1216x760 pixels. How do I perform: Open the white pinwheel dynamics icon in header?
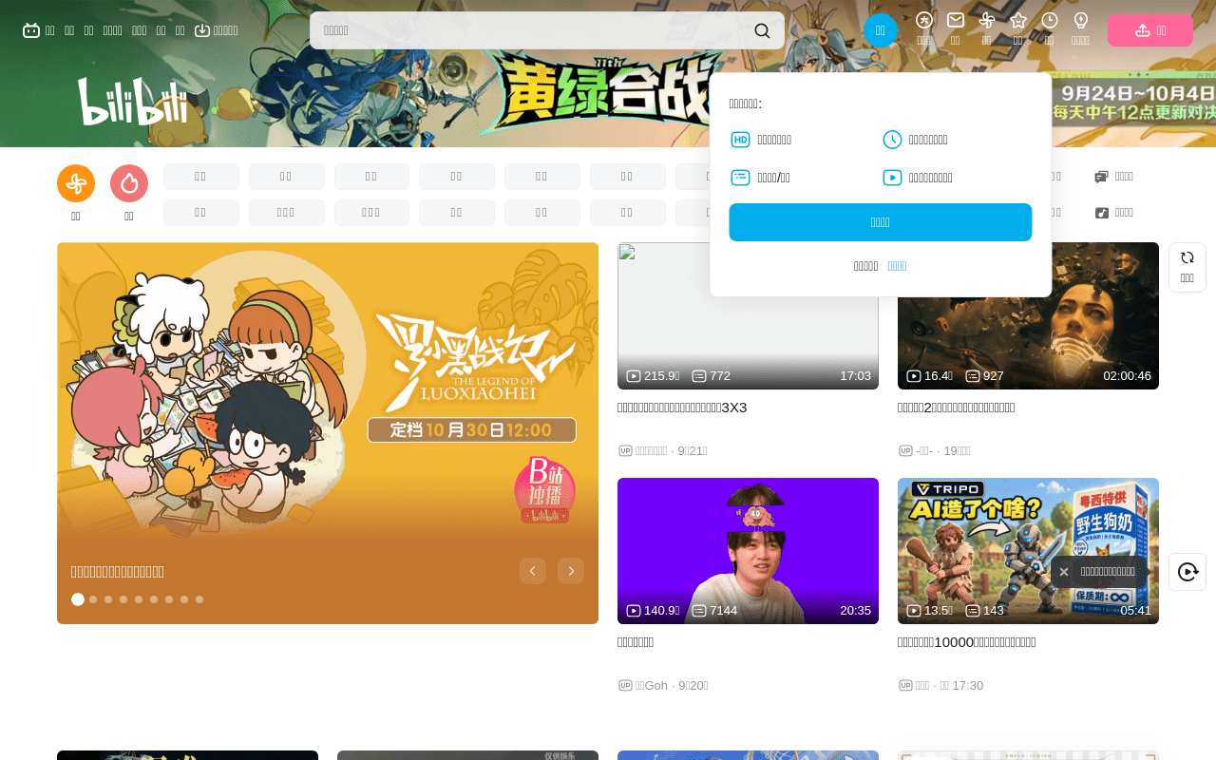987,20
